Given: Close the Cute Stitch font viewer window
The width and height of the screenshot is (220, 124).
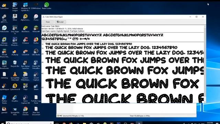Looking at the screenshot, I should [x=203, y=17].
